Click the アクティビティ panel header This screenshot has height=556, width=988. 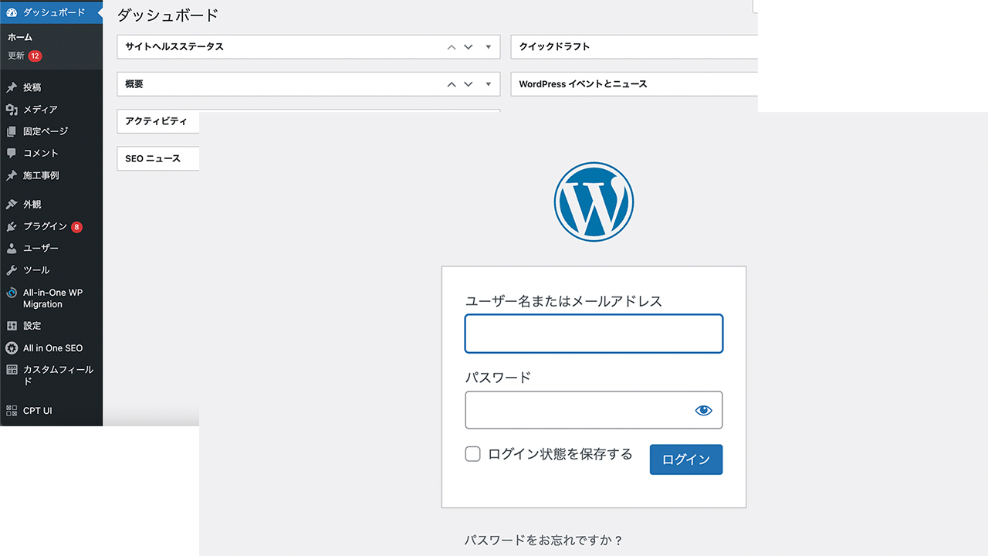[x=158, y=121]
